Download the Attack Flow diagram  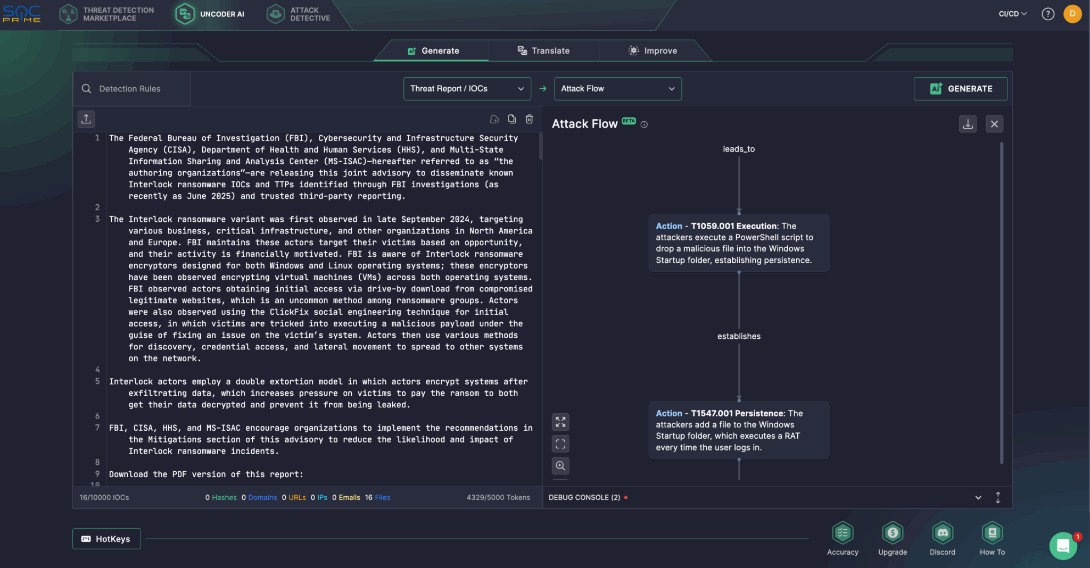pyautogui.click(x=968, y=123)
